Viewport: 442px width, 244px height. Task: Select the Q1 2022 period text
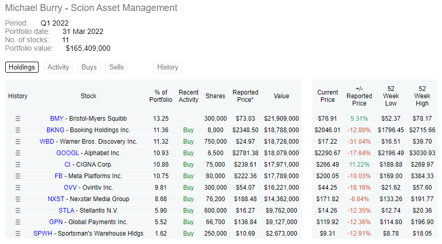point(55,23)
